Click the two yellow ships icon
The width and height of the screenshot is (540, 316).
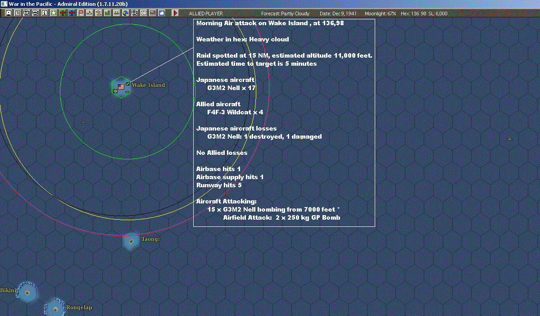point(98,13)
